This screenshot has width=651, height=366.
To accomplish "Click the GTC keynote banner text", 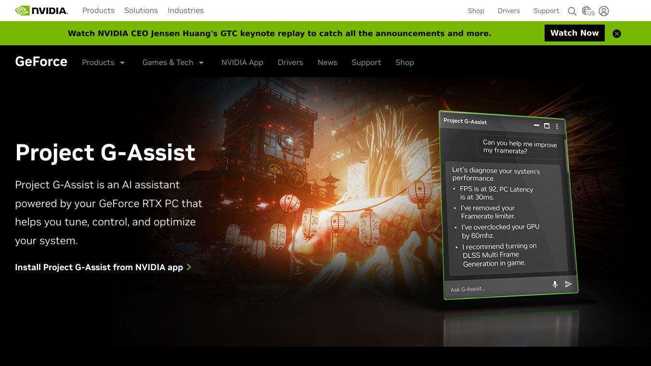I will click(279, 34).
